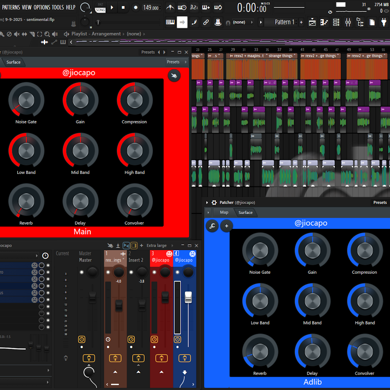The image size is (390, 390).
Task: Select the Zoom tool in Playlist toolbar
Action: pyautogui.click(x=47, y=34)
